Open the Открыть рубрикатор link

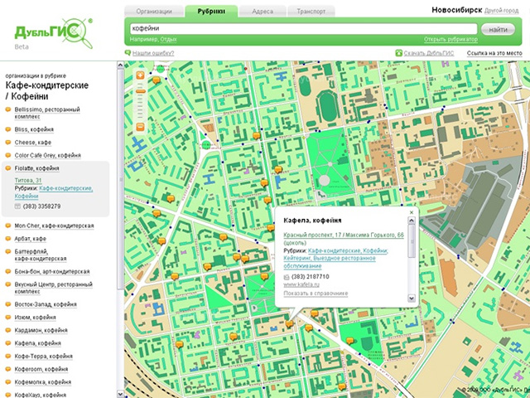coord(450,40)
